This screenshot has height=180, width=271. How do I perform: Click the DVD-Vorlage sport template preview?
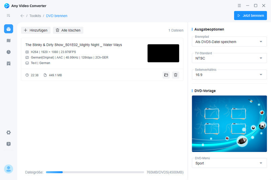[x=229, y=124]
